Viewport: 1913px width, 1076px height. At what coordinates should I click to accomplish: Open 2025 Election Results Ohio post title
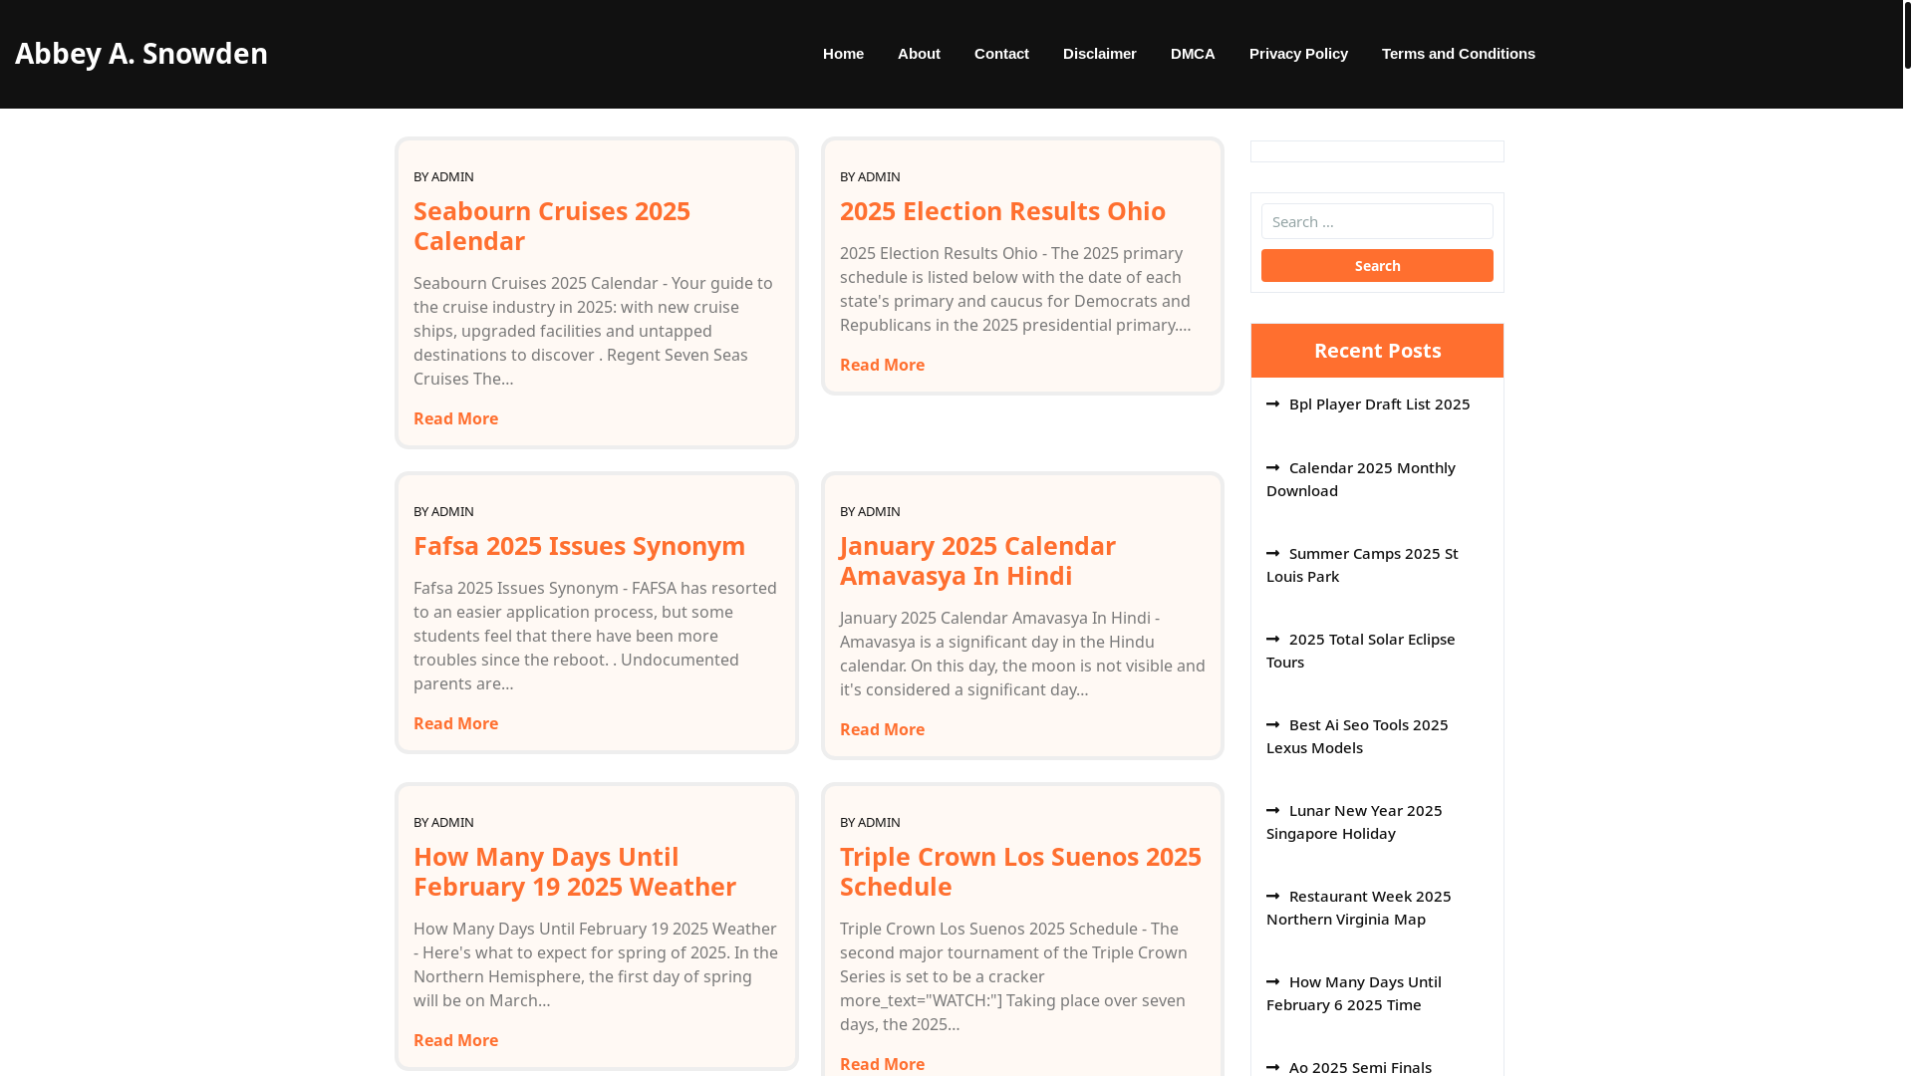(1002, 210)
